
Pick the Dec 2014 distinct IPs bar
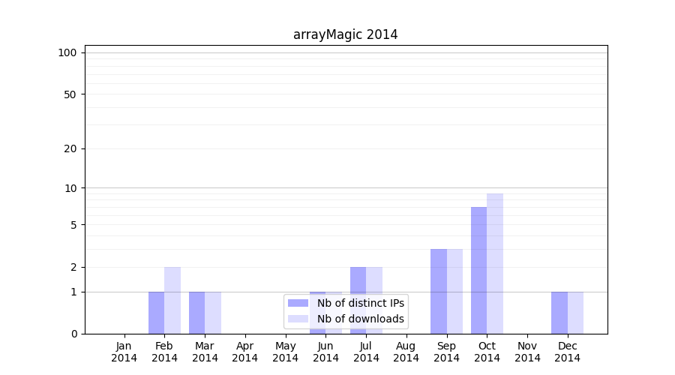559,313
